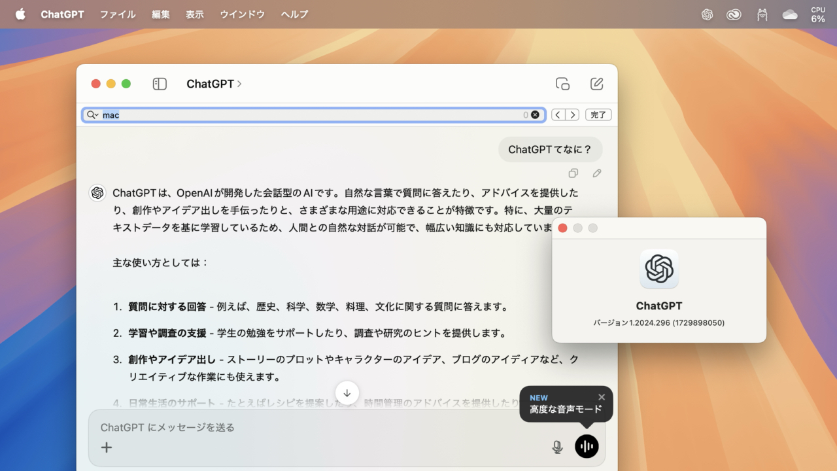Click the 主な使い方としては： line
Screen dimensions: 837x471
[161, 262]
